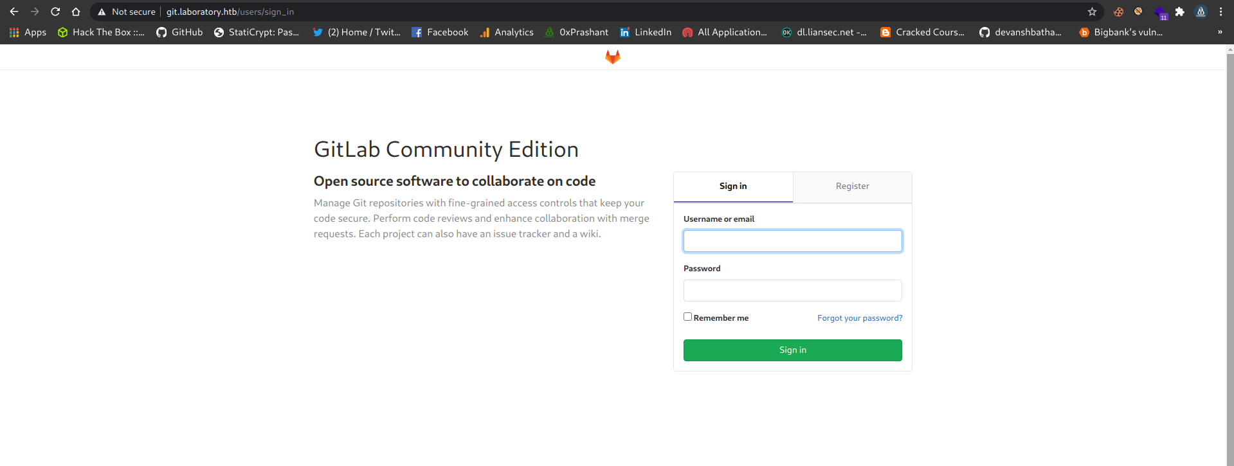Follow the Forgot your password link

tap(860, 318)
